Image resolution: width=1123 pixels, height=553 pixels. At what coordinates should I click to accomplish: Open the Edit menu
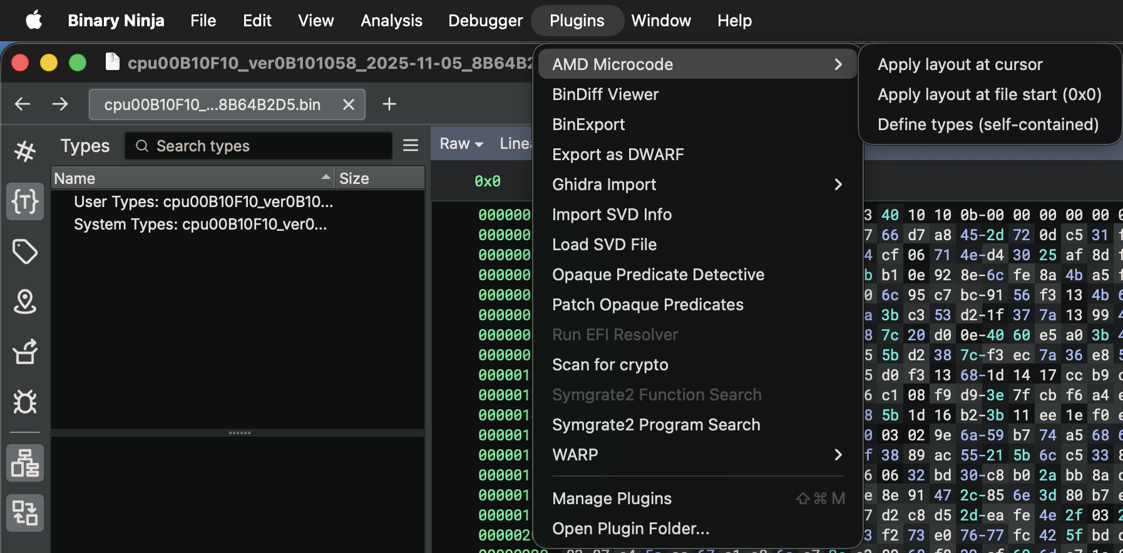click(257, 21)
